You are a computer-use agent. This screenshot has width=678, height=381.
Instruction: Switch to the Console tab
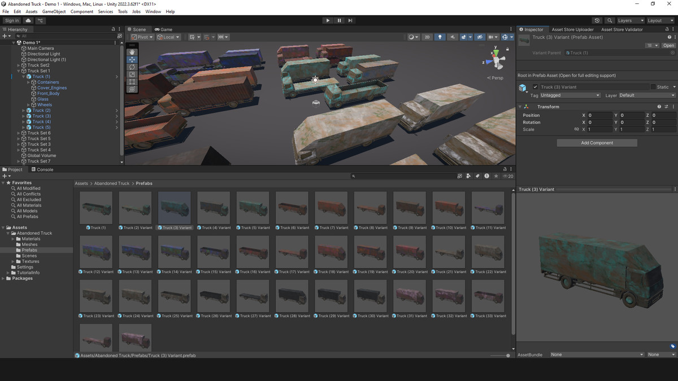(42, 169)
